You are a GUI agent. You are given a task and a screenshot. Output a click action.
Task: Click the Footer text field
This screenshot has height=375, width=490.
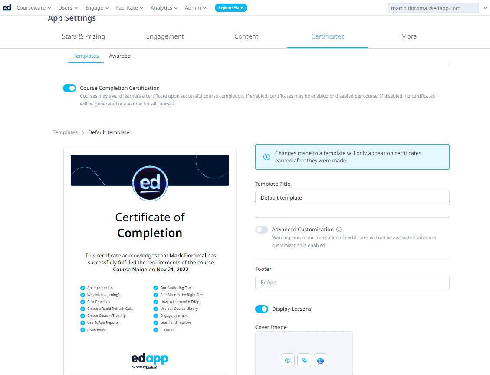[x=352, y=283]
